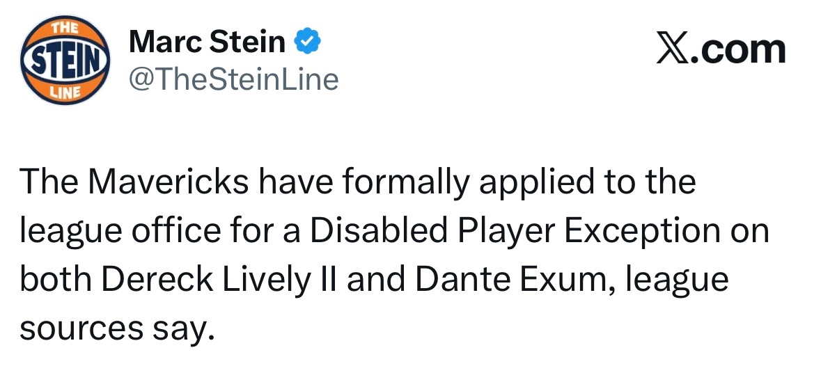The height and width of the screenshot is (382, 821).
Task: Click the phrase Disabled Player Exception
Action: coord(515,230)
